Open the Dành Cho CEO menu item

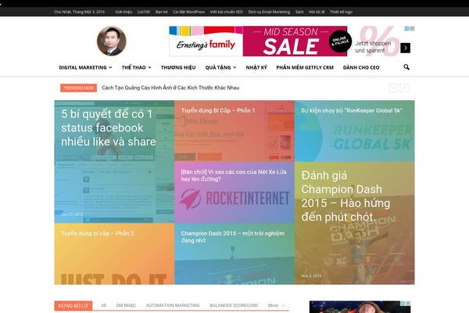pyautogui.click(x=361, y=68)
